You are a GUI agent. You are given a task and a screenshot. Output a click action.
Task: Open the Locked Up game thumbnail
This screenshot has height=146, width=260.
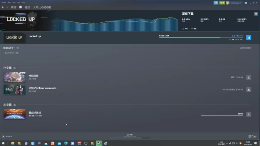click(15, 38)
